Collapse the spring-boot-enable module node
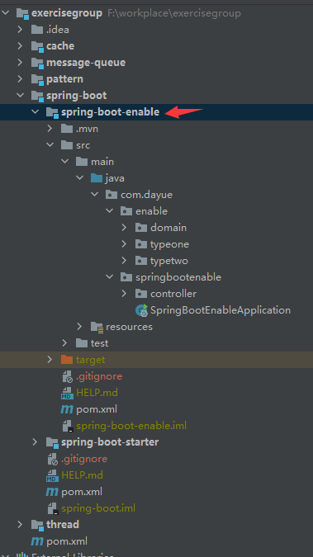Screen dimensions: 313x557 click(x=35, y=111)
